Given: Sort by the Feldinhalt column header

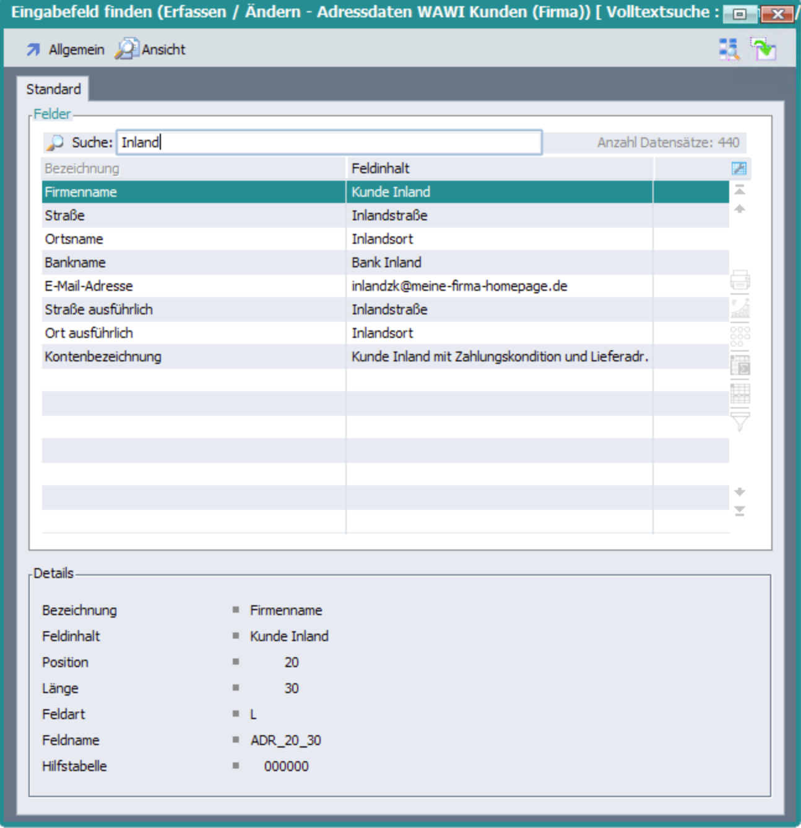Looking at the screenshot, I should point(499,168).
